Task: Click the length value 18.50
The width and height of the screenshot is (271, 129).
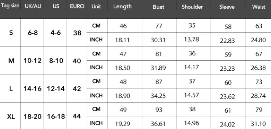Action: 123,68
